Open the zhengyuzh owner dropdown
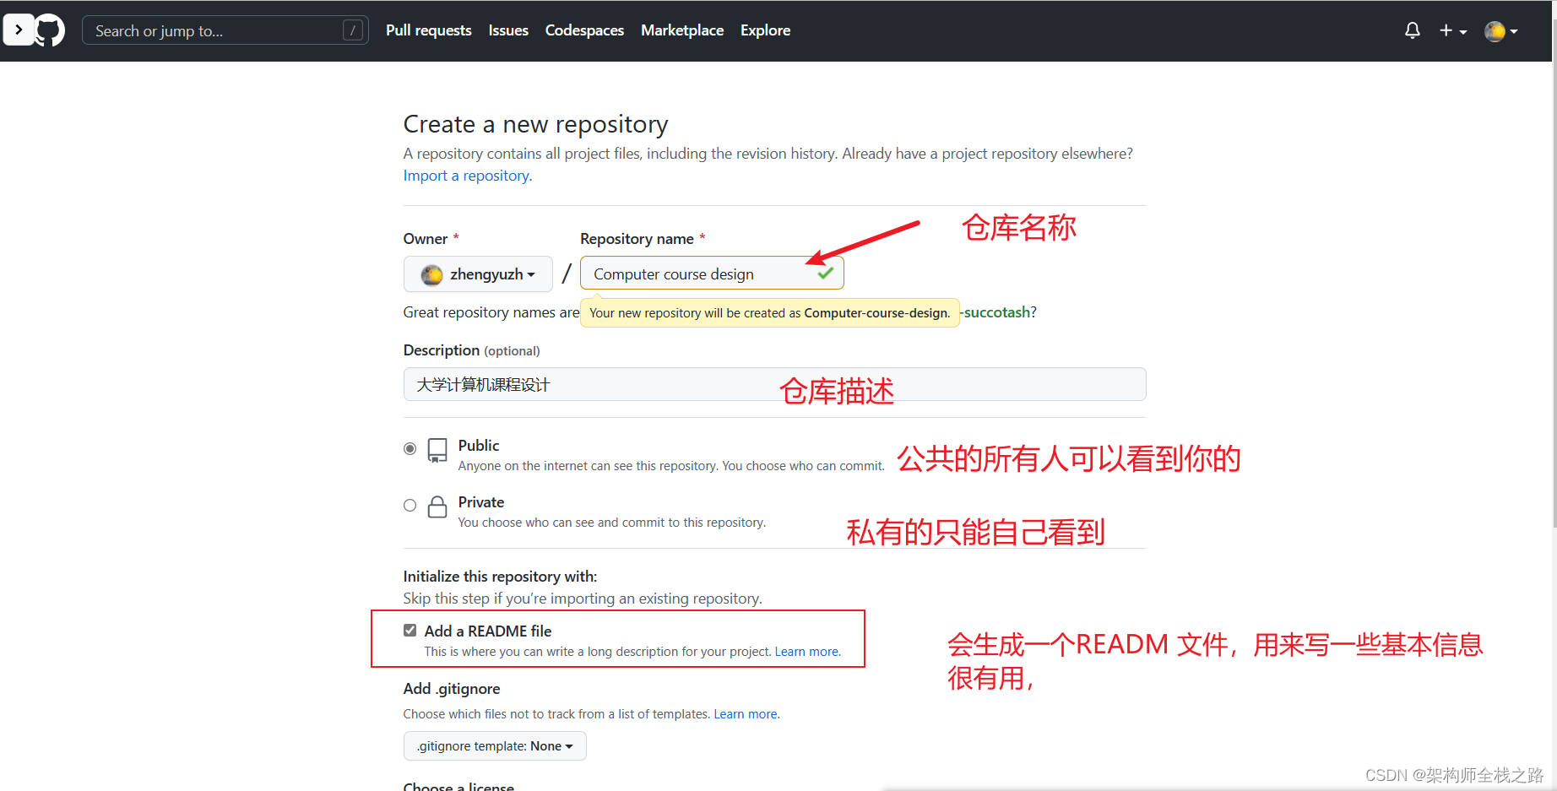The width and height of the screenshot is (1557, 791). click(x=478, y=274)
